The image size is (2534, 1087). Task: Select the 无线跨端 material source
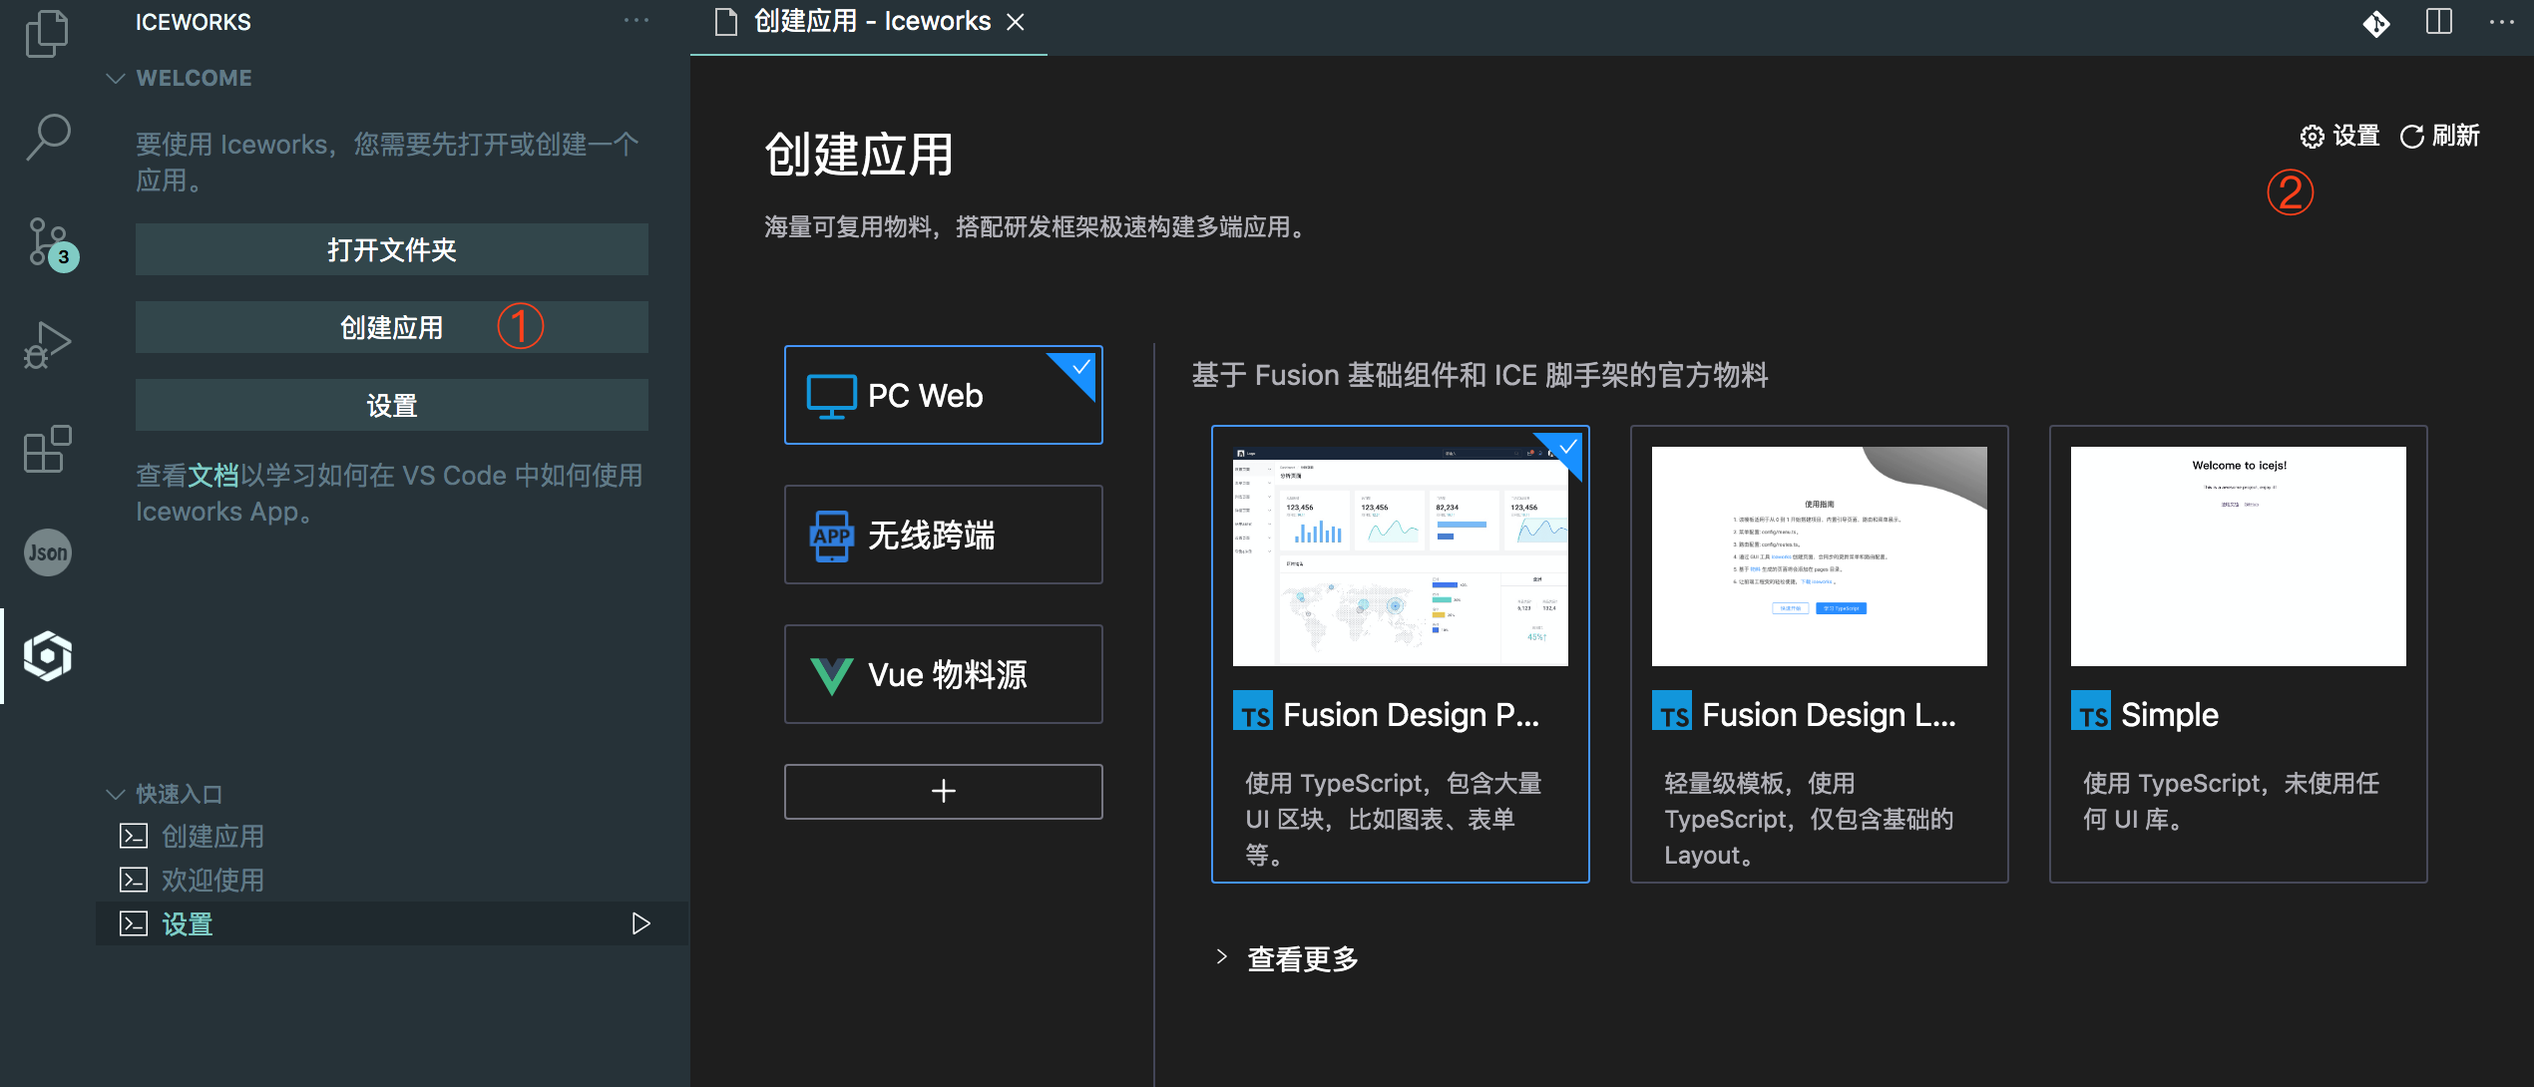(x=943, y=535)
